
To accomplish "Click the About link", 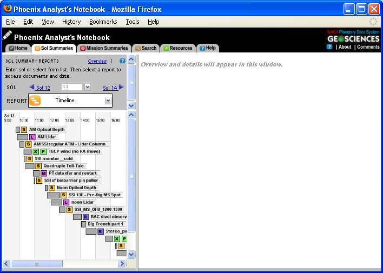I will (x=345, y=47).
